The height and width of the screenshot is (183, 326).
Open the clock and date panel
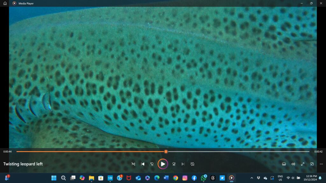tap(311, 178)
